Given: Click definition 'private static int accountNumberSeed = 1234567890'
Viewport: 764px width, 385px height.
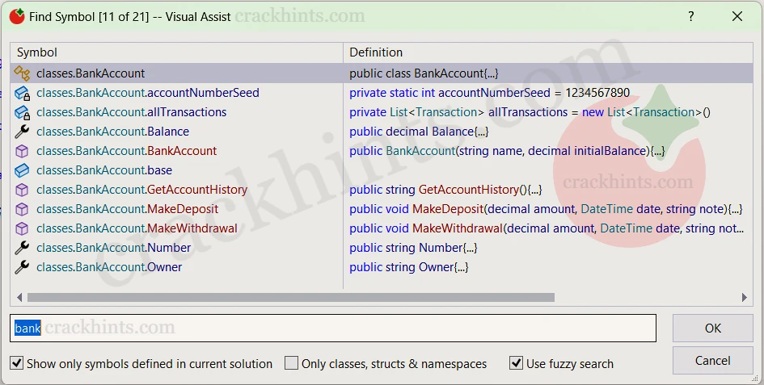Looking at the screenshot, I should tap(490, 93).
